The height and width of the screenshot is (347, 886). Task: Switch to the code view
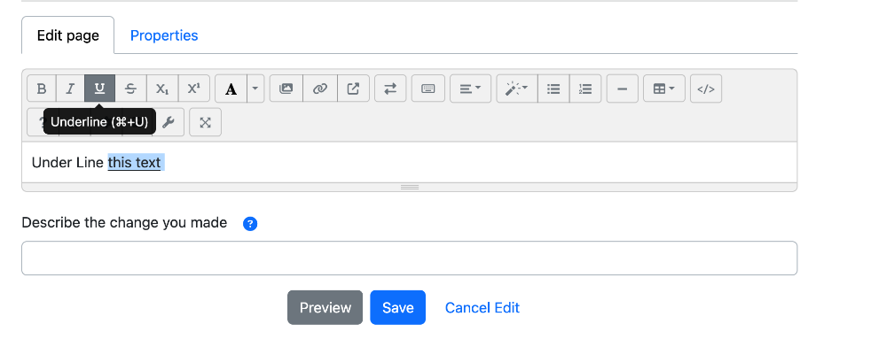pos(706,89)
